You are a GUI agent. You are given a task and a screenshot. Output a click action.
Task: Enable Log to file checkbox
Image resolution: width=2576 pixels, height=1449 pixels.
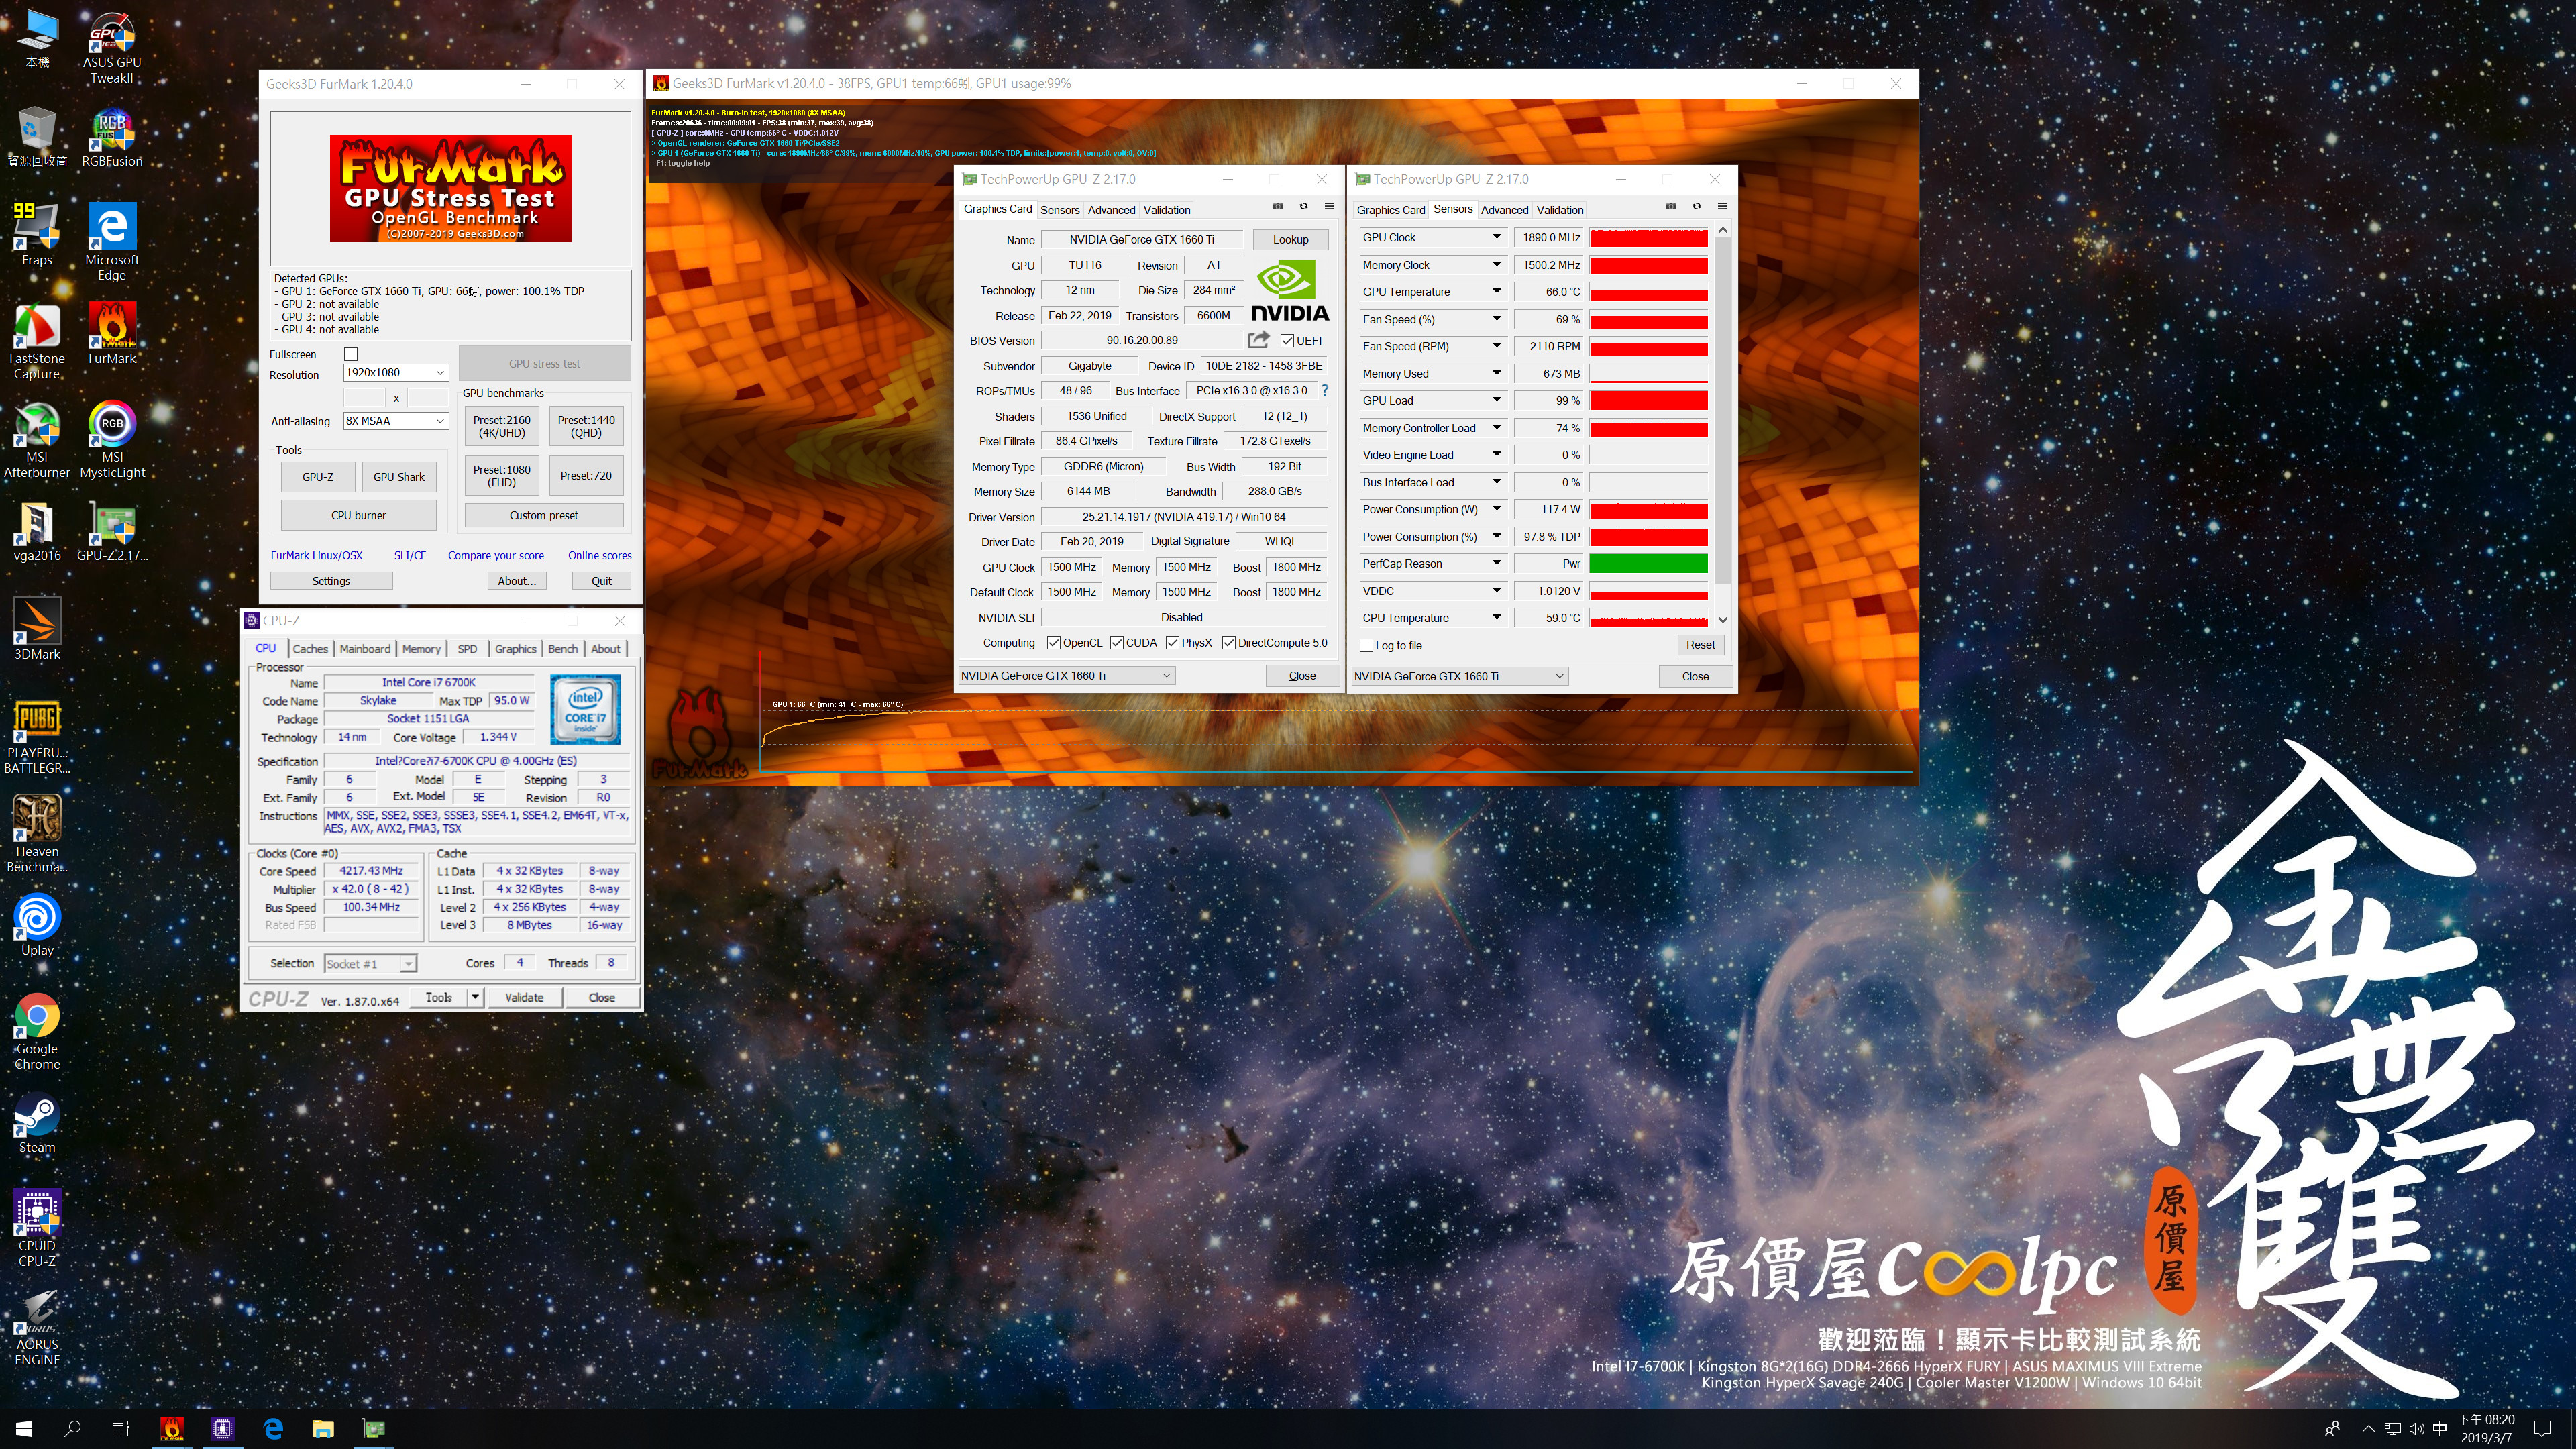tap(1367, 646)
